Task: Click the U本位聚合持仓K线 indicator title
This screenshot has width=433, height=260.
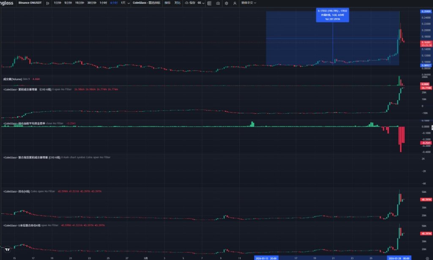Action: (22, 225)
